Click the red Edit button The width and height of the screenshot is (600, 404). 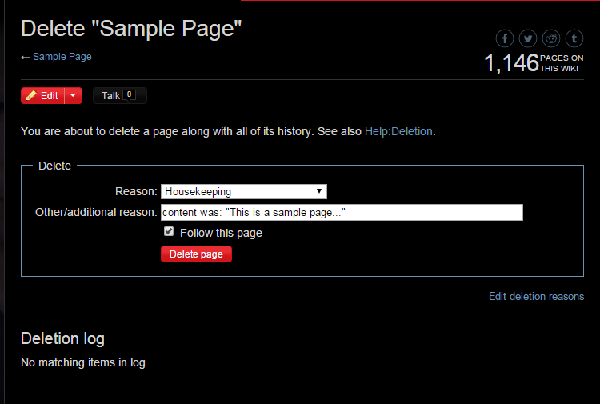click(x=43, y=95)
